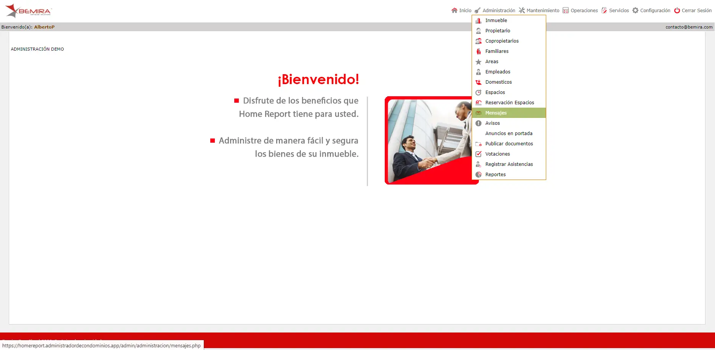Choose Reservación Espacios entry
The height and width of the screenshot is (350, 715).
click(509, 103)
